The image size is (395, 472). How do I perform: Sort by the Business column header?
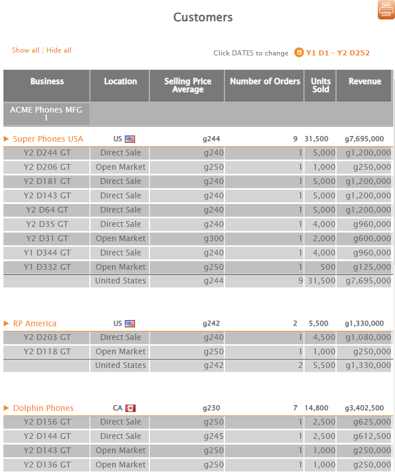point(47,82)
